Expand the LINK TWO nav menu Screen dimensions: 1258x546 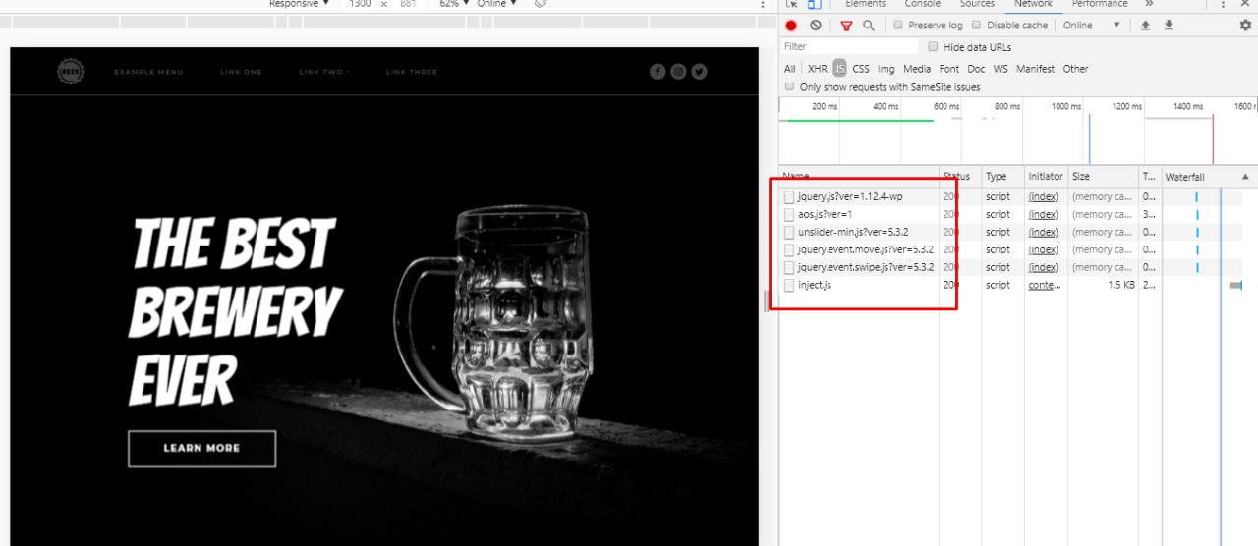pos(324,72)
